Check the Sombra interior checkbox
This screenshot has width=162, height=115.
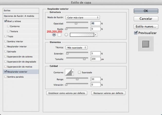pyautogui.click(x=6, y=41)
